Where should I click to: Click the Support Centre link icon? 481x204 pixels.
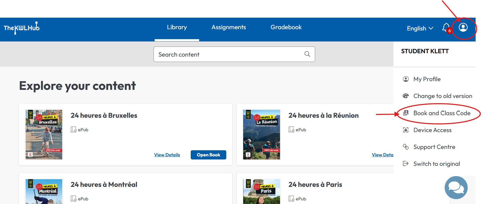pos(406,147)
